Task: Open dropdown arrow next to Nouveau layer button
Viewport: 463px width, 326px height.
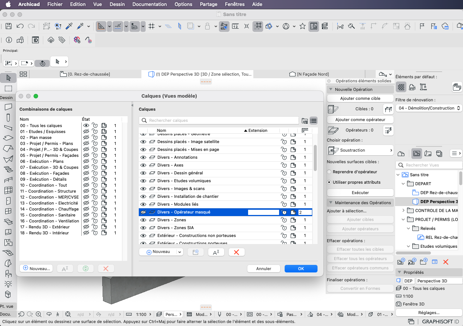Action: point(180,252)
